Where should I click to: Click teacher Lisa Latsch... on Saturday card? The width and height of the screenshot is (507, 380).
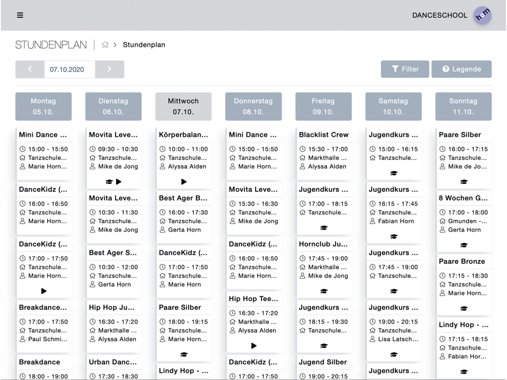397,339
